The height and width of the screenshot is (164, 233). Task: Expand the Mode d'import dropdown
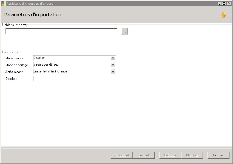(113, 58)
